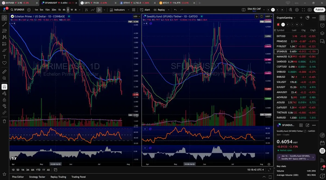Undo the last chart action

click(175, 10)
